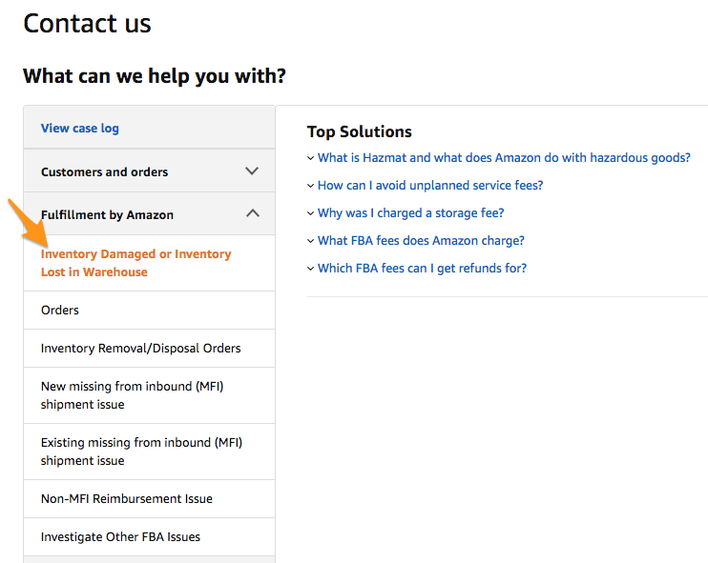Viewport: 708px width, 563px height.
Task: Open 'Why was I charged a storage fee?'
Action: (x=411, y=213)
